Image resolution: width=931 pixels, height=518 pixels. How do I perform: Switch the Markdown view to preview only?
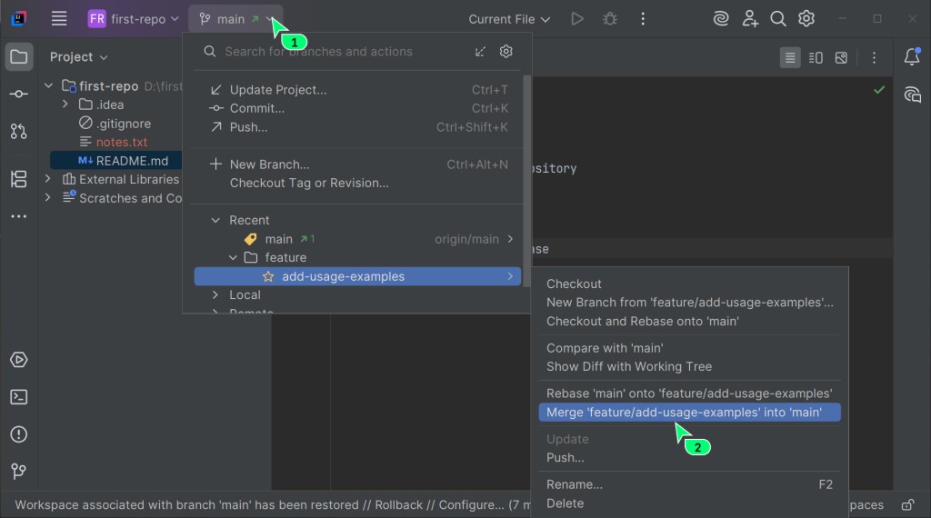pos(841,57)
